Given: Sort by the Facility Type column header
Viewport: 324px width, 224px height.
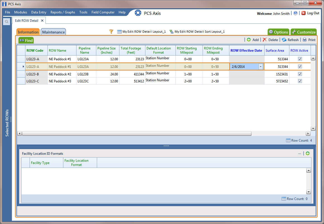Looking at the screenshot, I should (47, 163).
